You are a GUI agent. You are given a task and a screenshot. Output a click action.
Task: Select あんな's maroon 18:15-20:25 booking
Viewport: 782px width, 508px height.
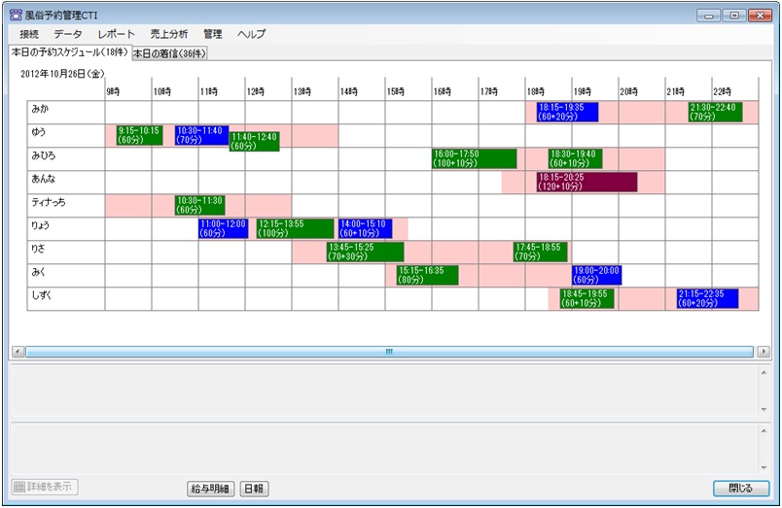click(586, 183)
